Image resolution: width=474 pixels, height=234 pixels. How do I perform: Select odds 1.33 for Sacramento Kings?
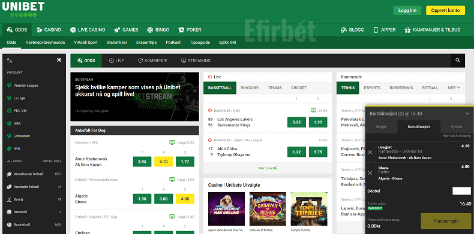click(318, 122)
